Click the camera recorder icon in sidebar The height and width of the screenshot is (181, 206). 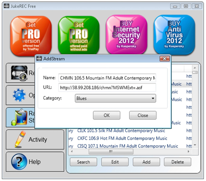click(x=19, y=73)
